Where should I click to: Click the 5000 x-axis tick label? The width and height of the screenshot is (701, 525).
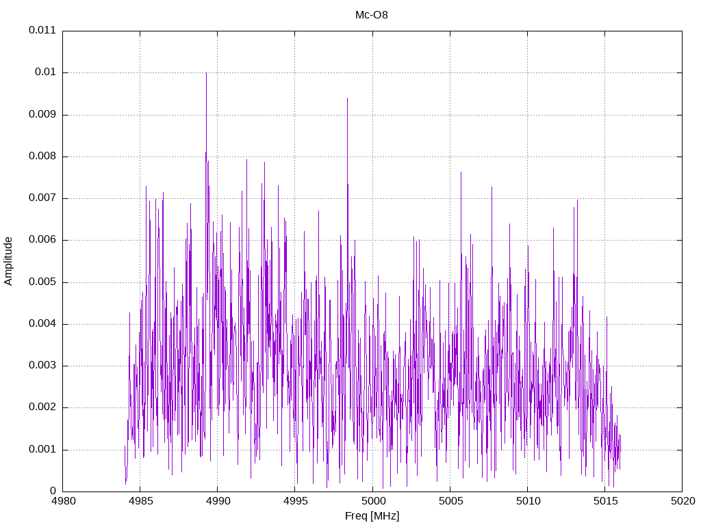pos(373,501)
